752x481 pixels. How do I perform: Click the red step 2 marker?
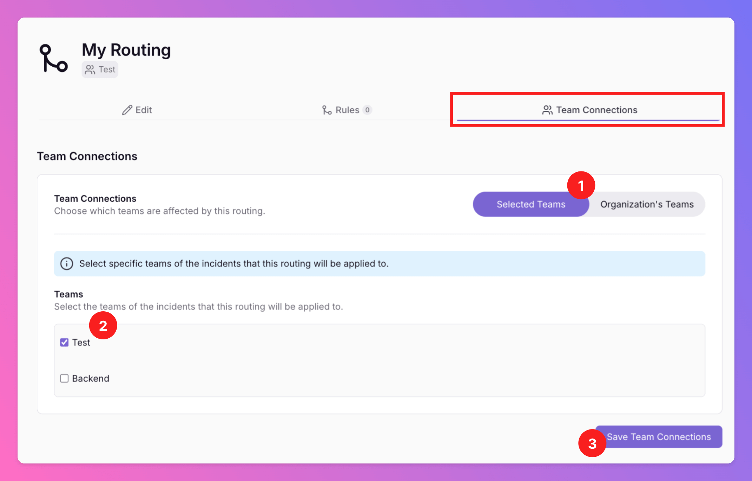coord(103,326)
